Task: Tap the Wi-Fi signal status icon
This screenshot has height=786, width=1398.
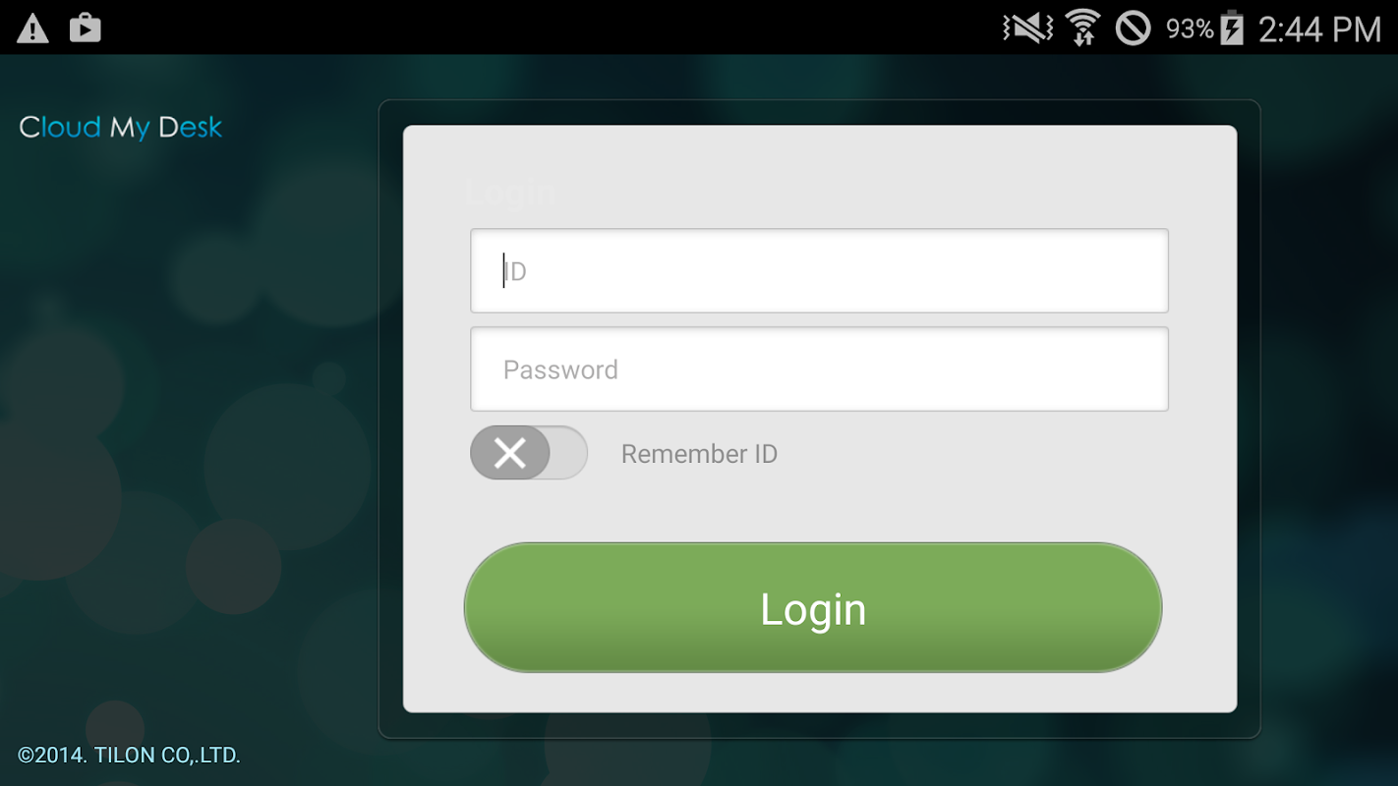Action: tap(1082, 28)
